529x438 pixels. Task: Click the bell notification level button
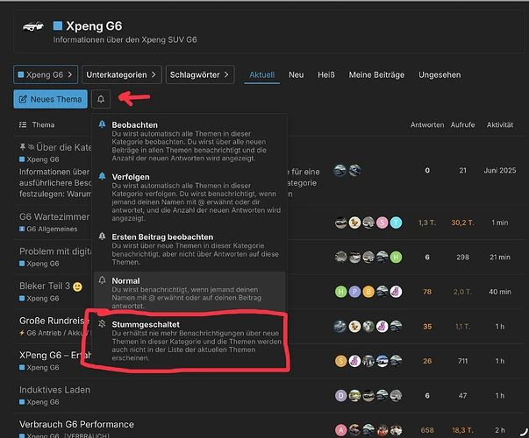point(101,99)
